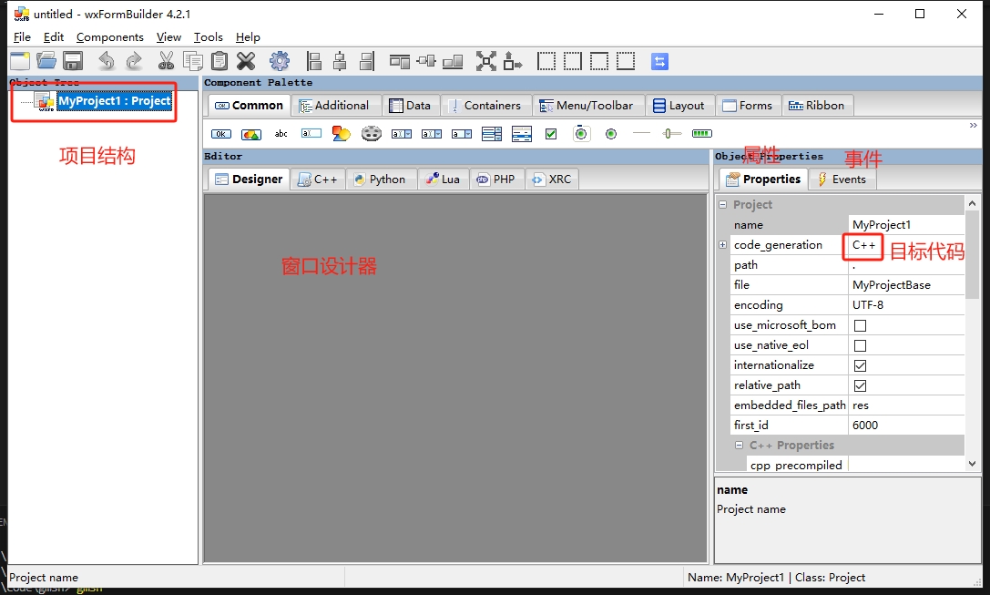Toggle the Stretch proportion icon

tap(513, 61)
